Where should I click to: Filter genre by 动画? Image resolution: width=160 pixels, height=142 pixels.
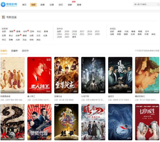point(31,35)
